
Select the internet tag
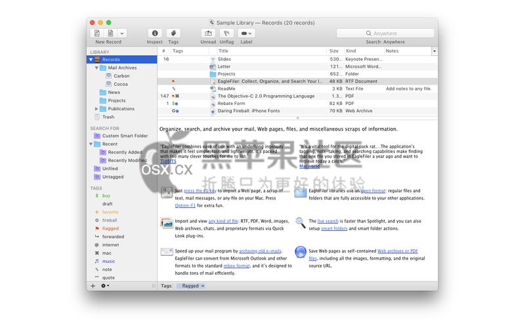click(x=110, y=245)
